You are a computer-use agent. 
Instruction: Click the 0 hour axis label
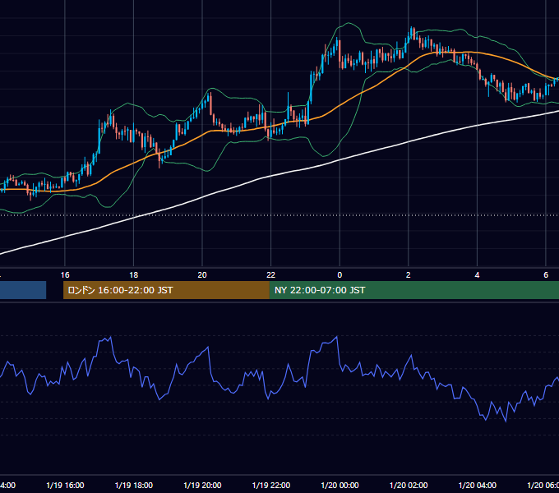(340, 275)
